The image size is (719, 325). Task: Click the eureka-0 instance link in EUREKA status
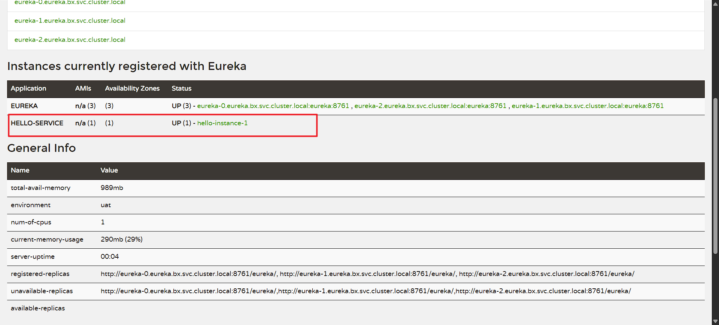click(273, 106)
